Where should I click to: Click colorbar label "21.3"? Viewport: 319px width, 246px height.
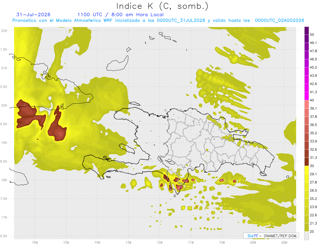click(x=313, y=223)
